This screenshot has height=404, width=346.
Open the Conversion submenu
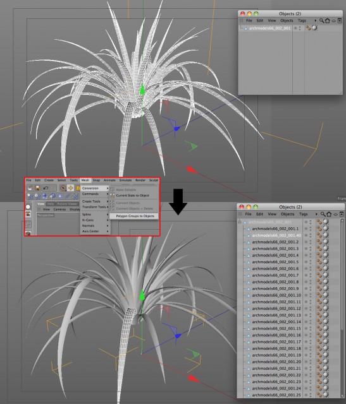pos(95,188)
